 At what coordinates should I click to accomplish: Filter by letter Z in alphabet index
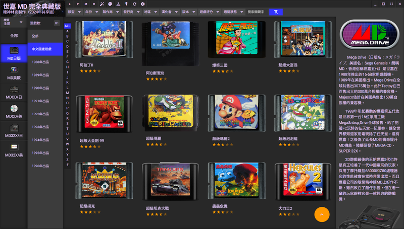tap(67, 160)
